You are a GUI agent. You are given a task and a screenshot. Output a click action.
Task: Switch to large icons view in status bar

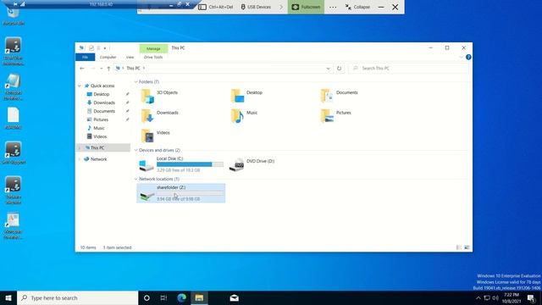(467, 247)
